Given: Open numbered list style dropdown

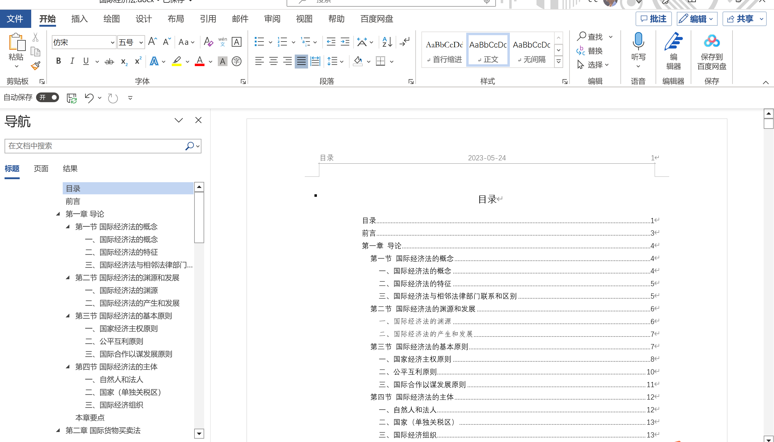Looking at the screenshot, I should [293, 42].
